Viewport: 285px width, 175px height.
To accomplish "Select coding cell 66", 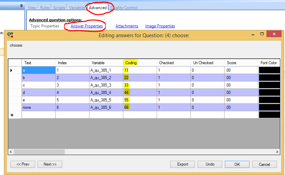I will coord(140,107).
